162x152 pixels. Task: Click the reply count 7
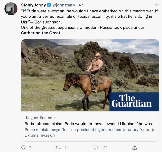coord(30,148)
